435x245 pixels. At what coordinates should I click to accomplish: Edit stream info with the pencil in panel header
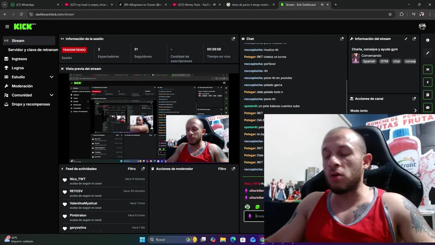click(406, 39)
